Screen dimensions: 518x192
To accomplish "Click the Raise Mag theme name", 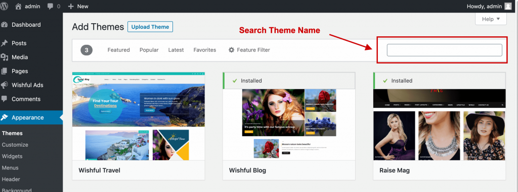I will click(x=395, y=171).
